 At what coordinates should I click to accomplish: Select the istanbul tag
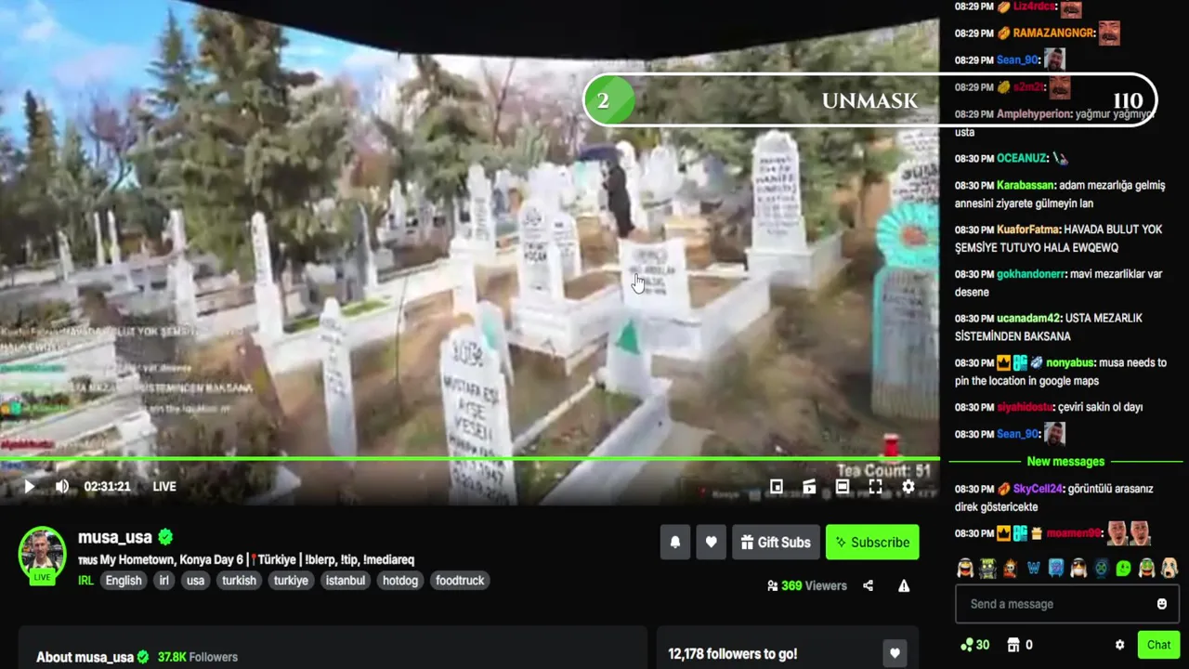tap(346, 580)
